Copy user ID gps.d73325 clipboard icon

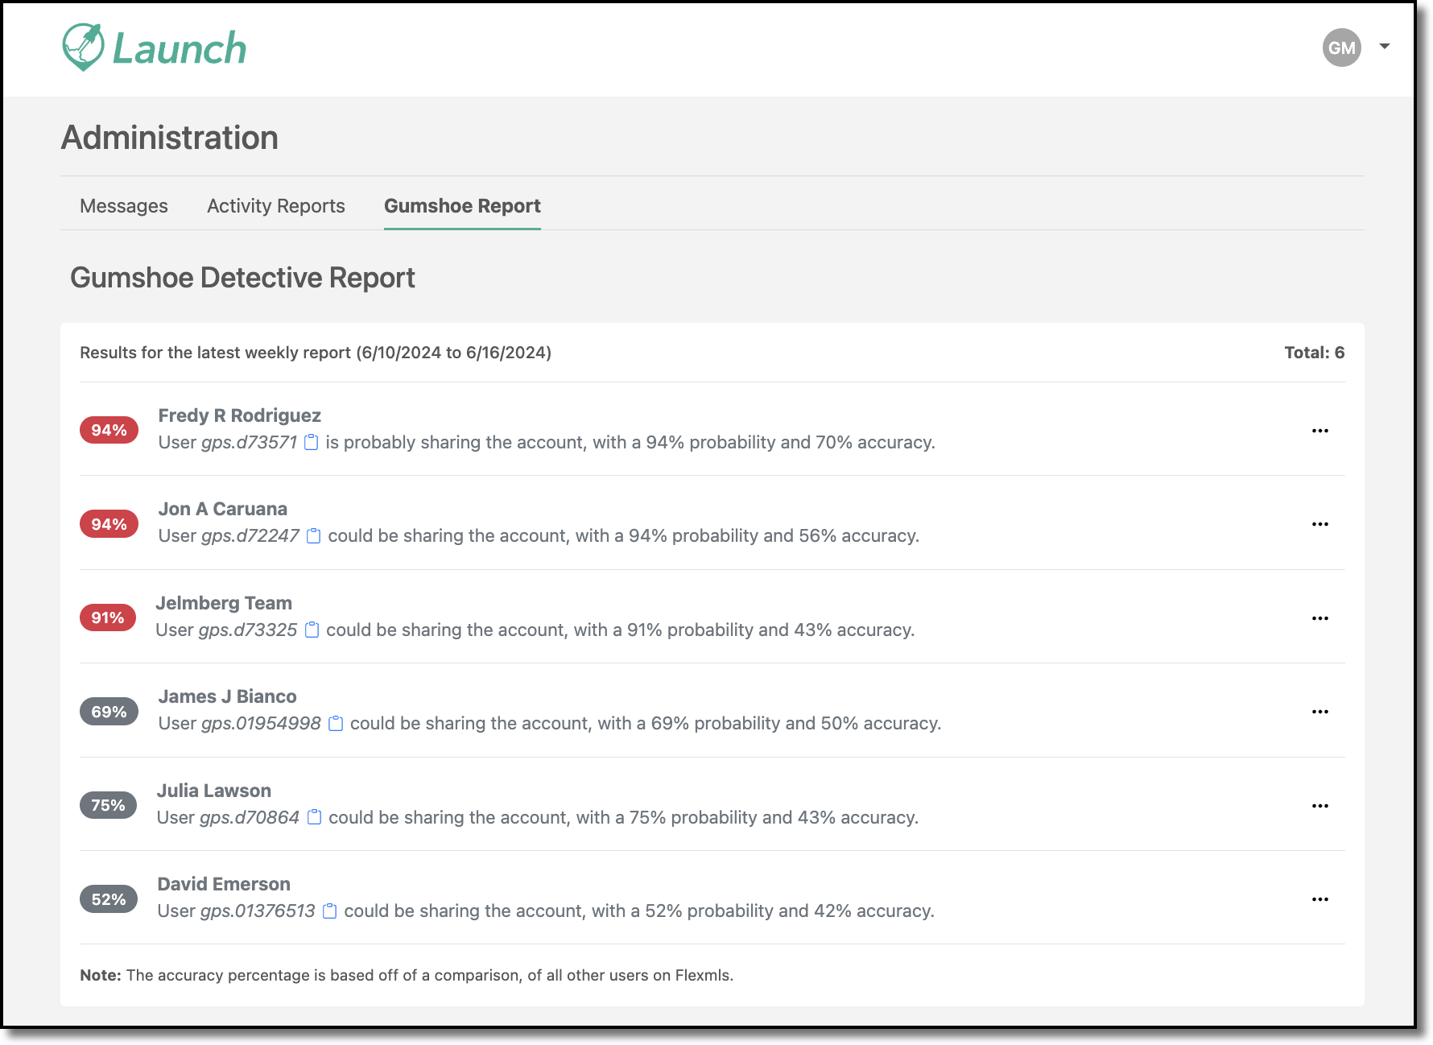pos(312,630)
